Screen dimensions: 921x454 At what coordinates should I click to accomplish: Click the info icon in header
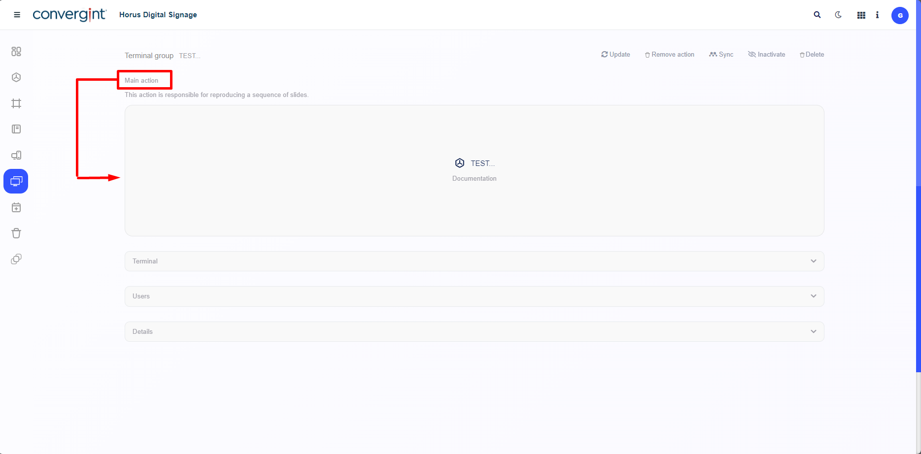(x=877, y=15)
